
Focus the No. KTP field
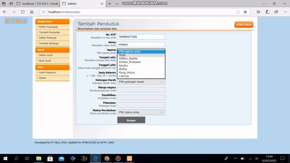click(141, 37)
